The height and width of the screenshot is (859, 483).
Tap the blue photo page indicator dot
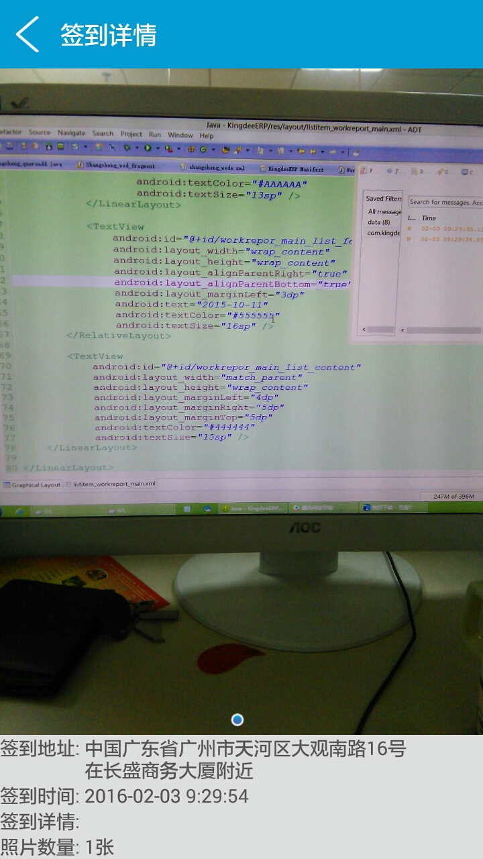(x=237, y=719)
